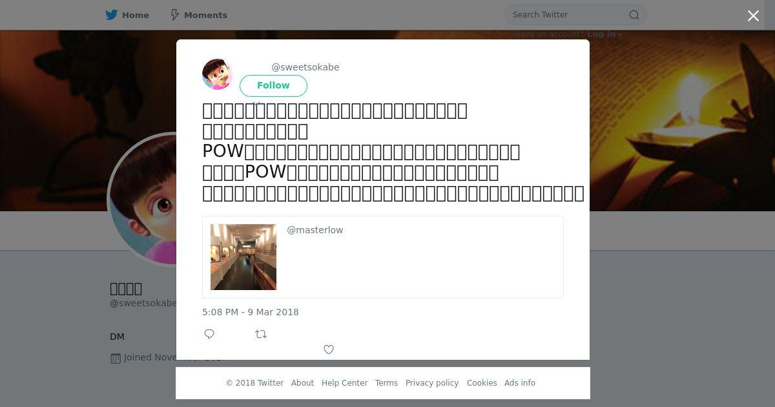Click the Twitter bird Home icon
This screenshot has height=407, width=775.
coord(112,15)
